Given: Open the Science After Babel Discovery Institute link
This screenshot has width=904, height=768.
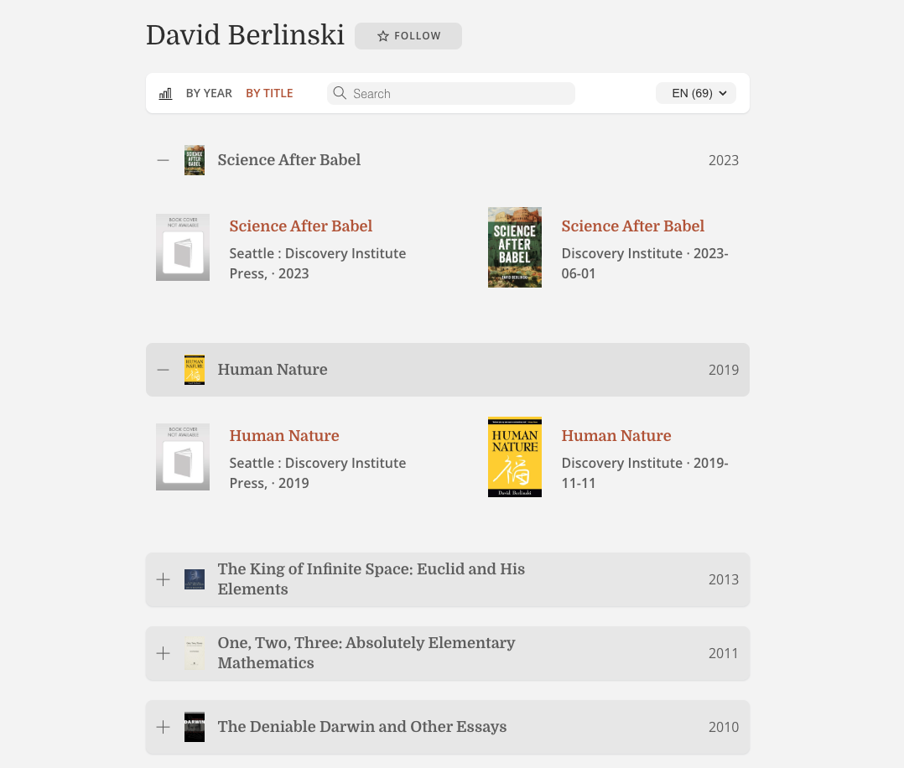Looking at the screenshot, I should 632,226.
